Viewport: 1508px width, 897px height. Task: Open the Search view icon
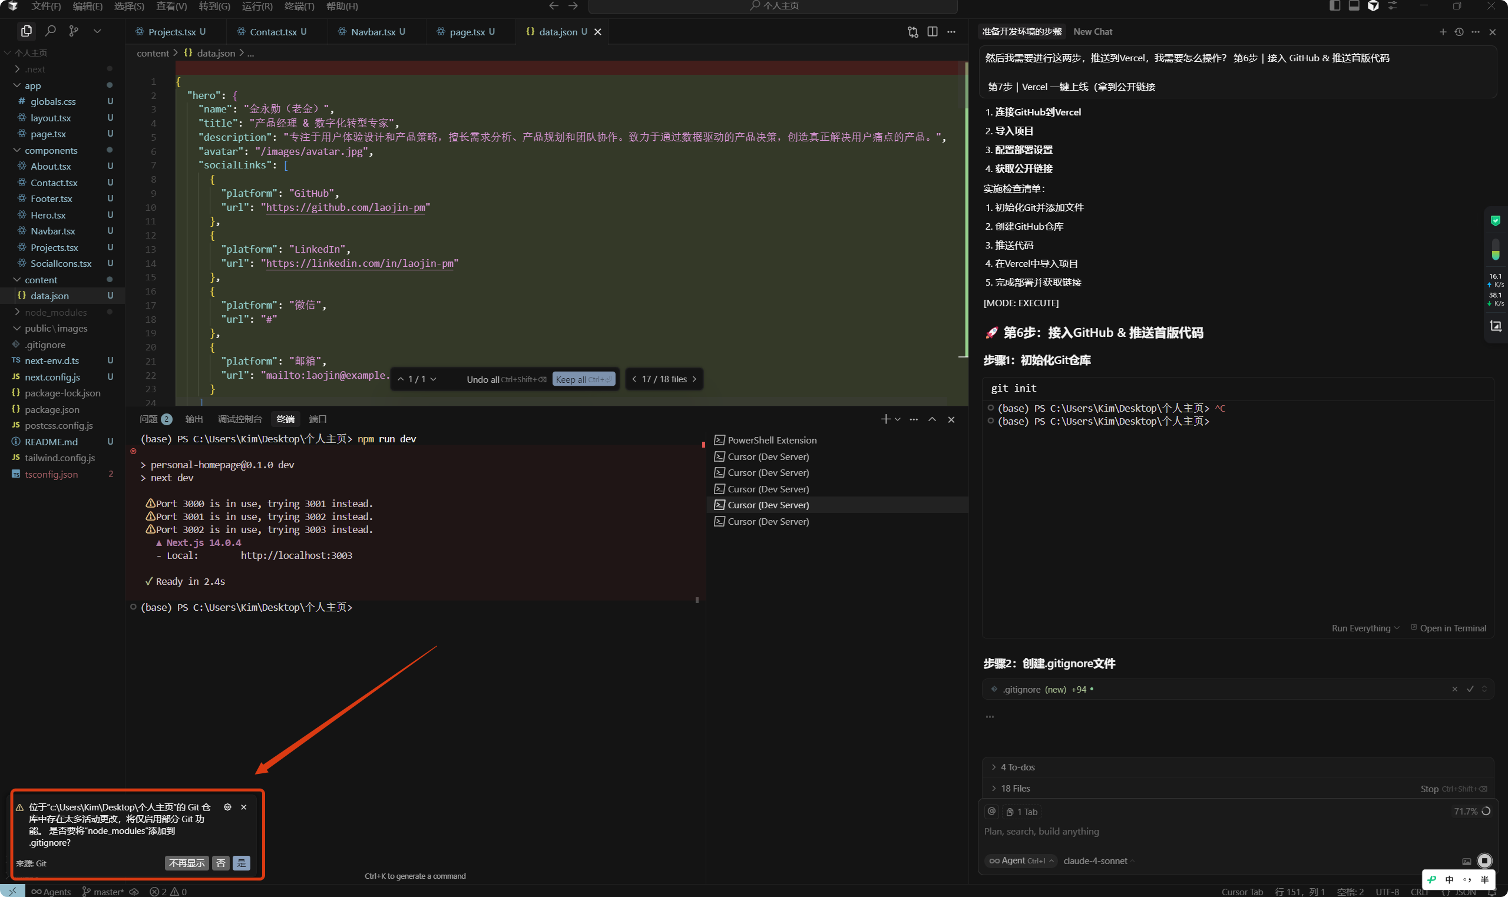[51, 31]
